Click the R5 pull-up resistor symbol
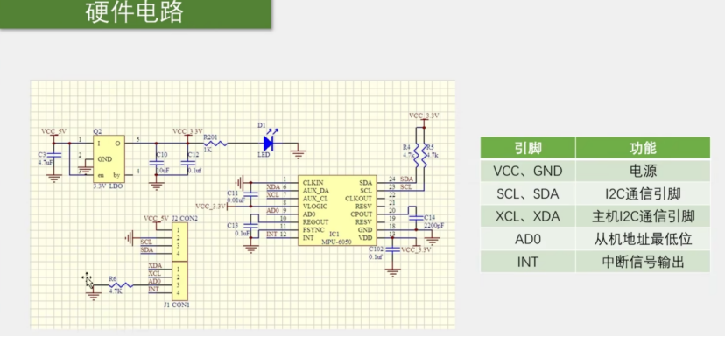Viewport: 725px width, 337px height. [424, 155]
